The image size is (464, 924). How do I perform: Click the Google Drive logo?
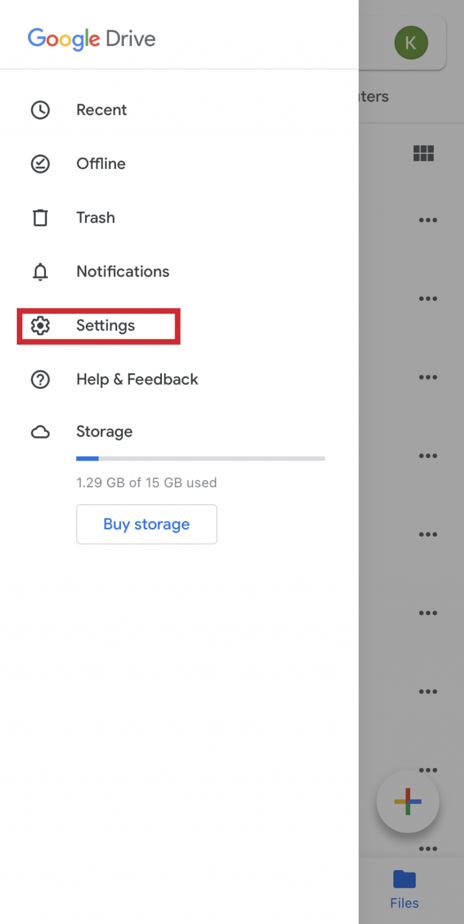[x=91, y=39]
